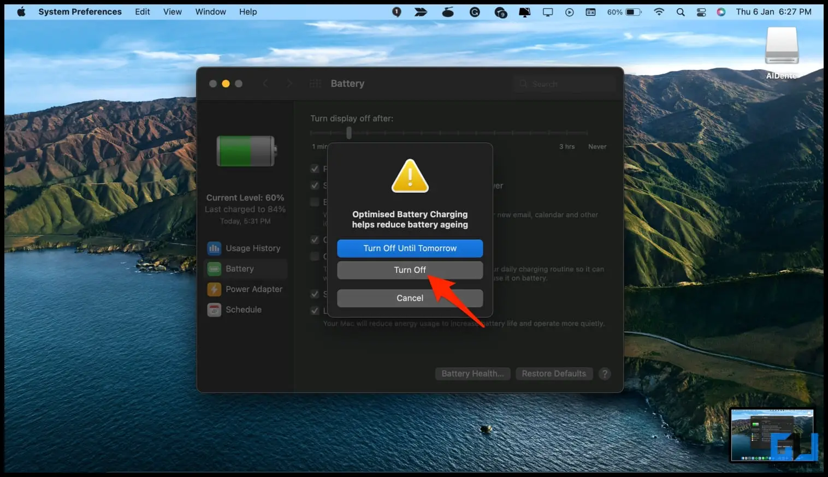Click the Turn Off button
The image size is (828, 477).
[410, 270]
